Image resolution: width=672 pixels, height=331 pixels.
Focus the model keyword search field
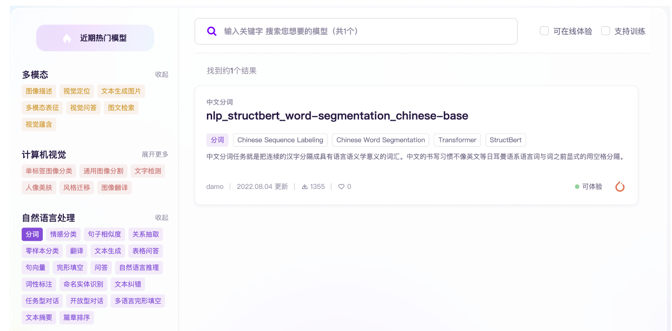(356, 31)
